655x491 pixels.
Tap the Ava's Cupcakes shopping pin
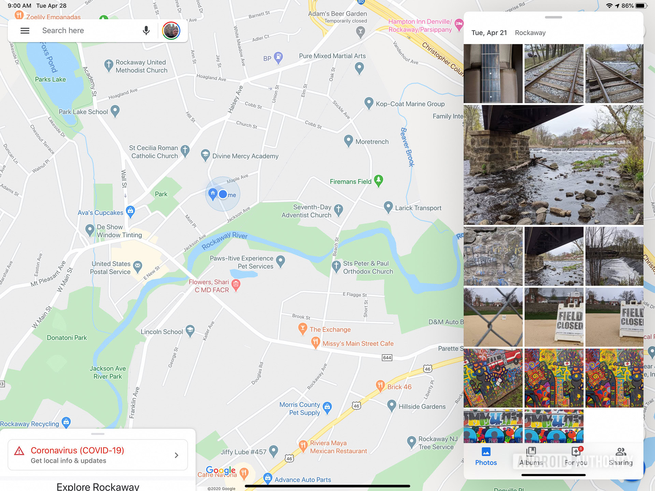(130, 212)
